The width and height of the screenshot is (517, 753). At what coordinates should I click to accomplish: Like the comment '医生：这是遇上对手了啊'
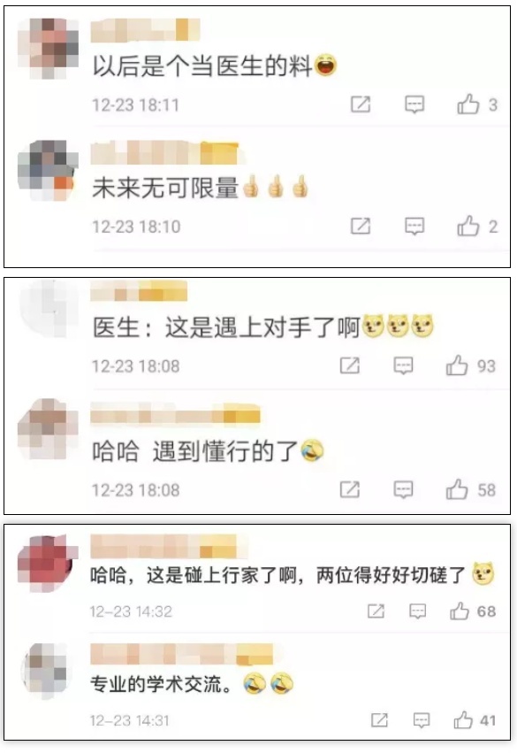[457, 365]
